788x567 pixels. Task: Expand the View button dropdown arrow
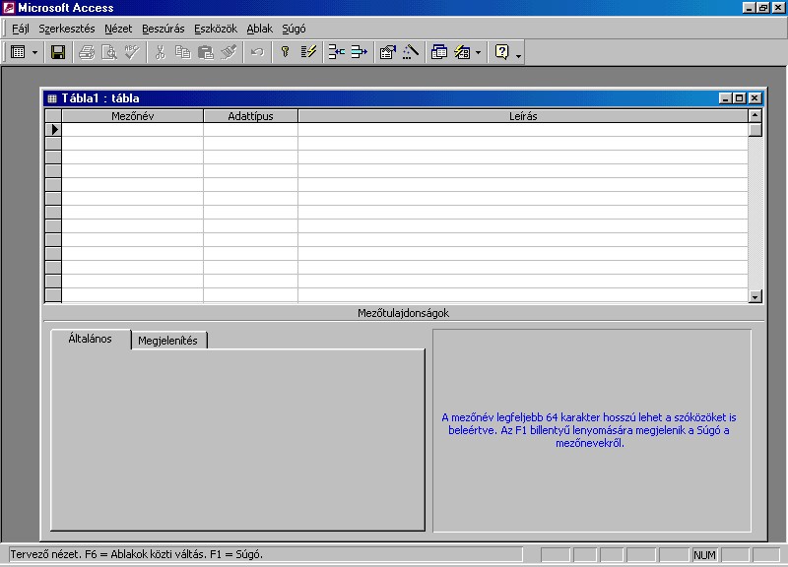[x=35, y=52]
